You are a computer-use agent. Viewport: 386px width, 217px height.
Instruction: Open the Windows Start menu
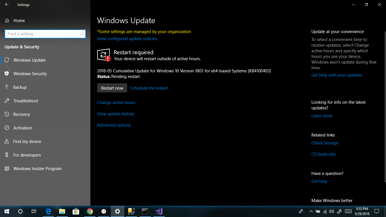click(x=7, y=211)
